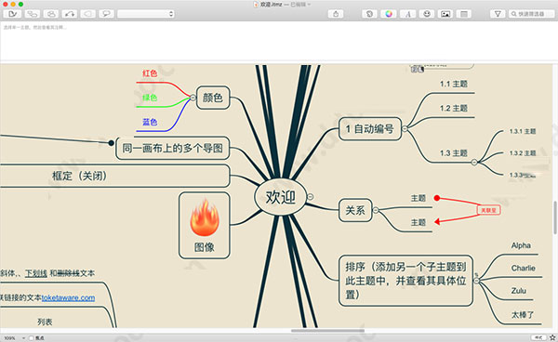
Task: Click the star favorite icon in status bar
Action: tap(552, 337)
